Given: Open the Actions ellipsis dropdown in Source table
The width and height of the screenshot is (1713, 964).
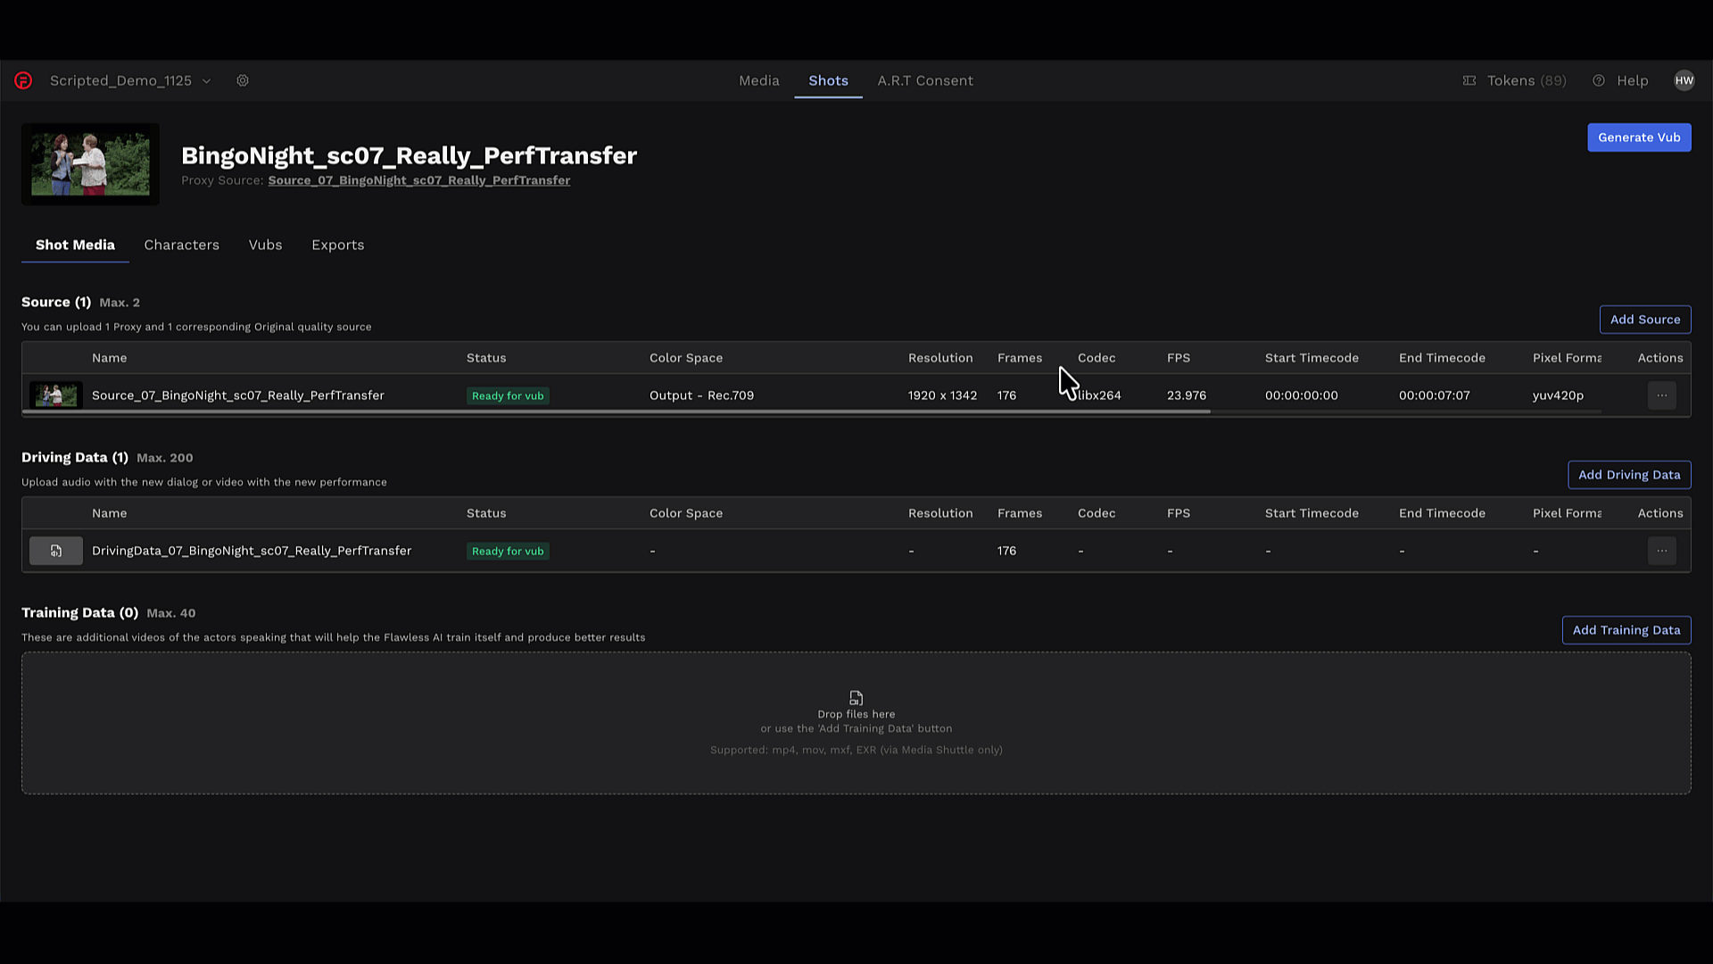Looking at the screenshot, I should (x=1661, y=395).
